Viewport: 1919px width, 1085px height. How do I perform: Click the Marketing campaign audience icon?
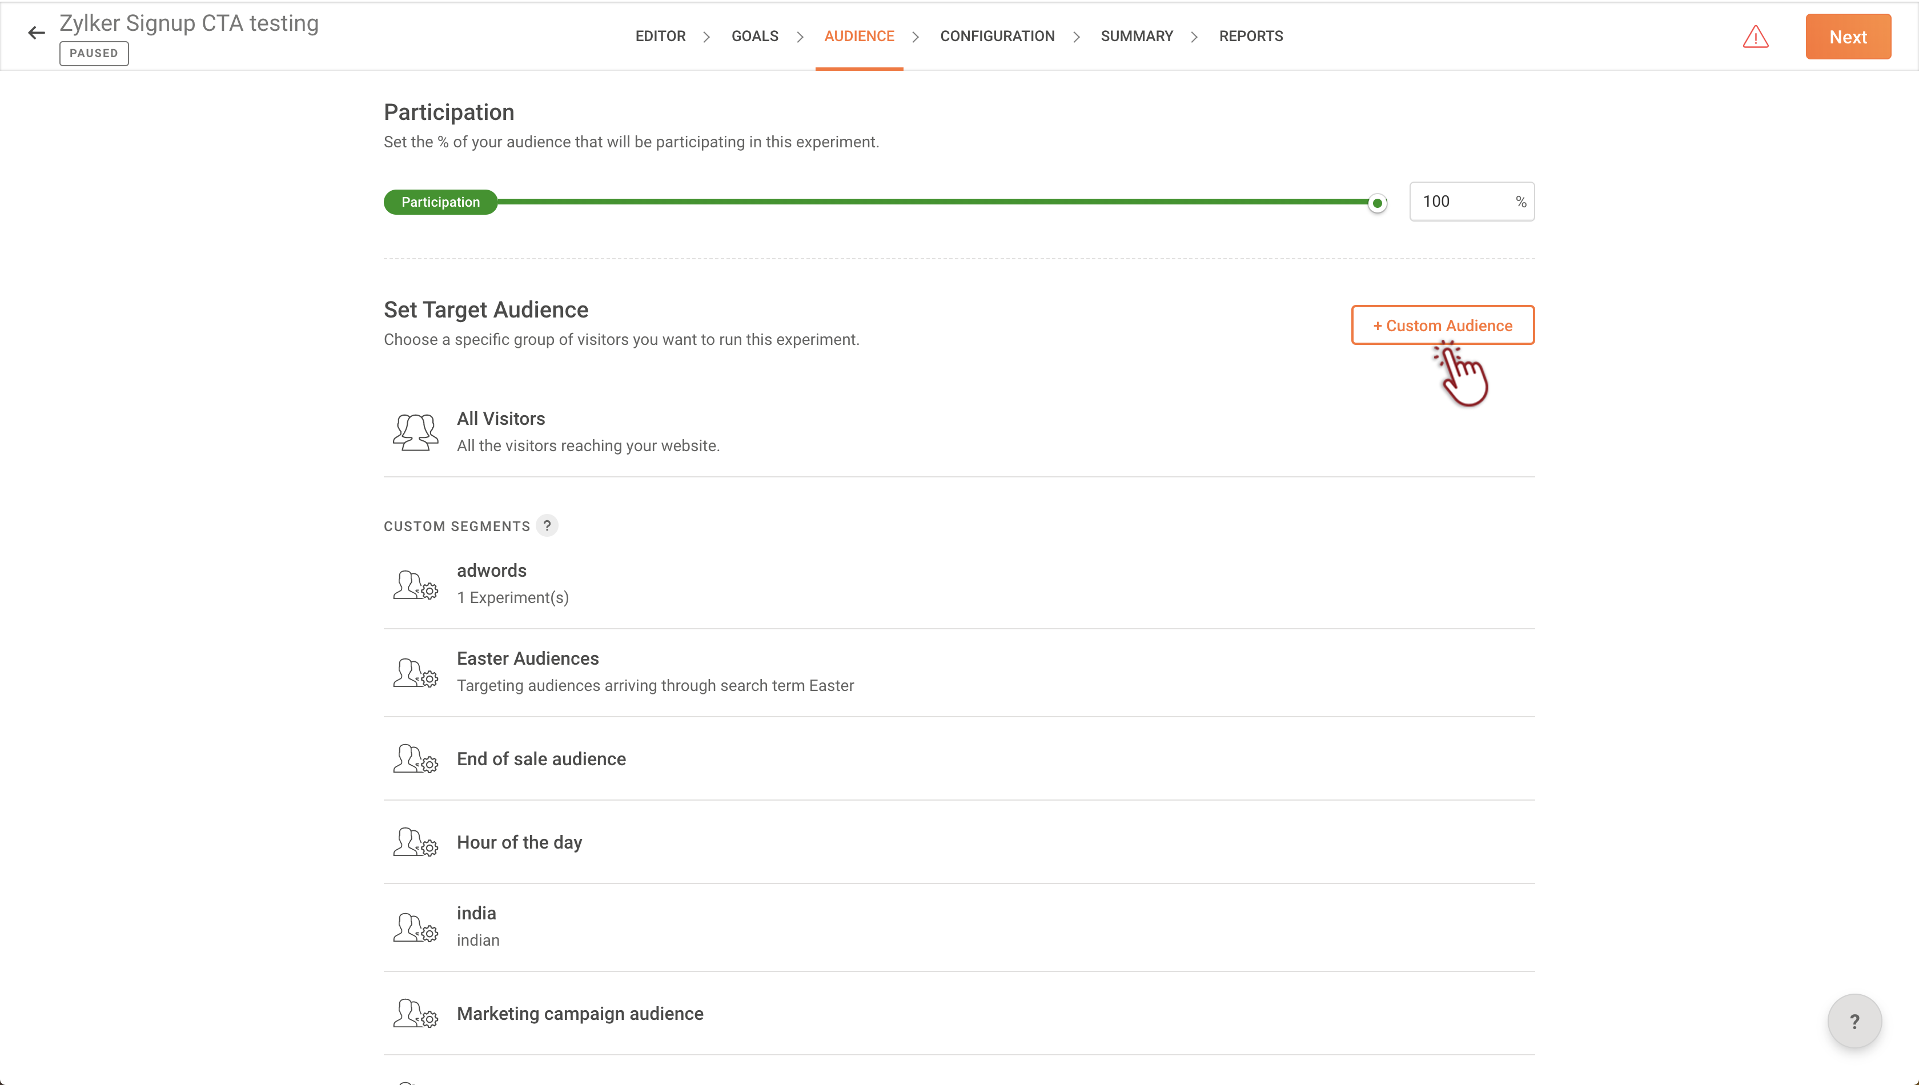415,1014
